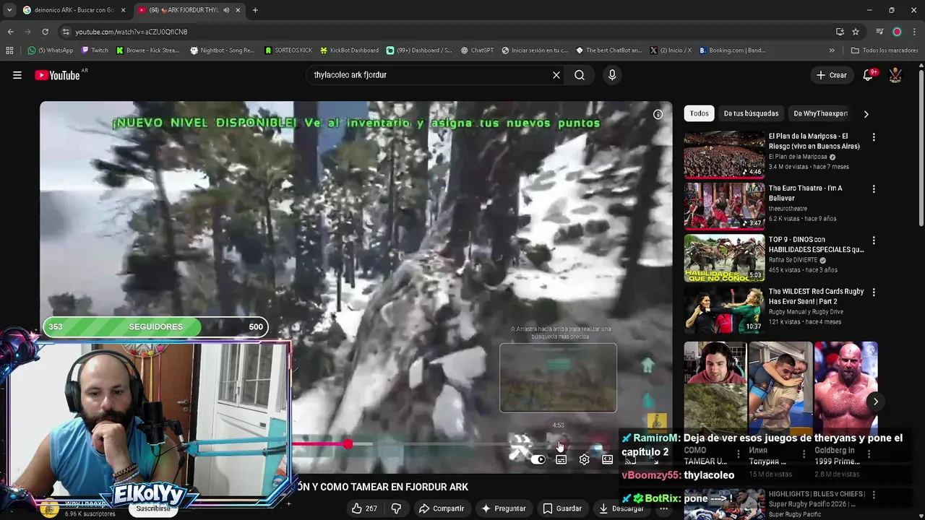
Task: Open the SORTEOS KICK bookmark
Action: pos(288,51)
